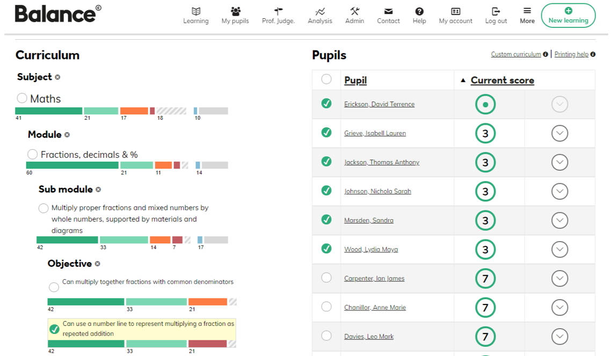611x356 pixels.
Task: Select the Maths subject radio button
Action: (22, 98)
